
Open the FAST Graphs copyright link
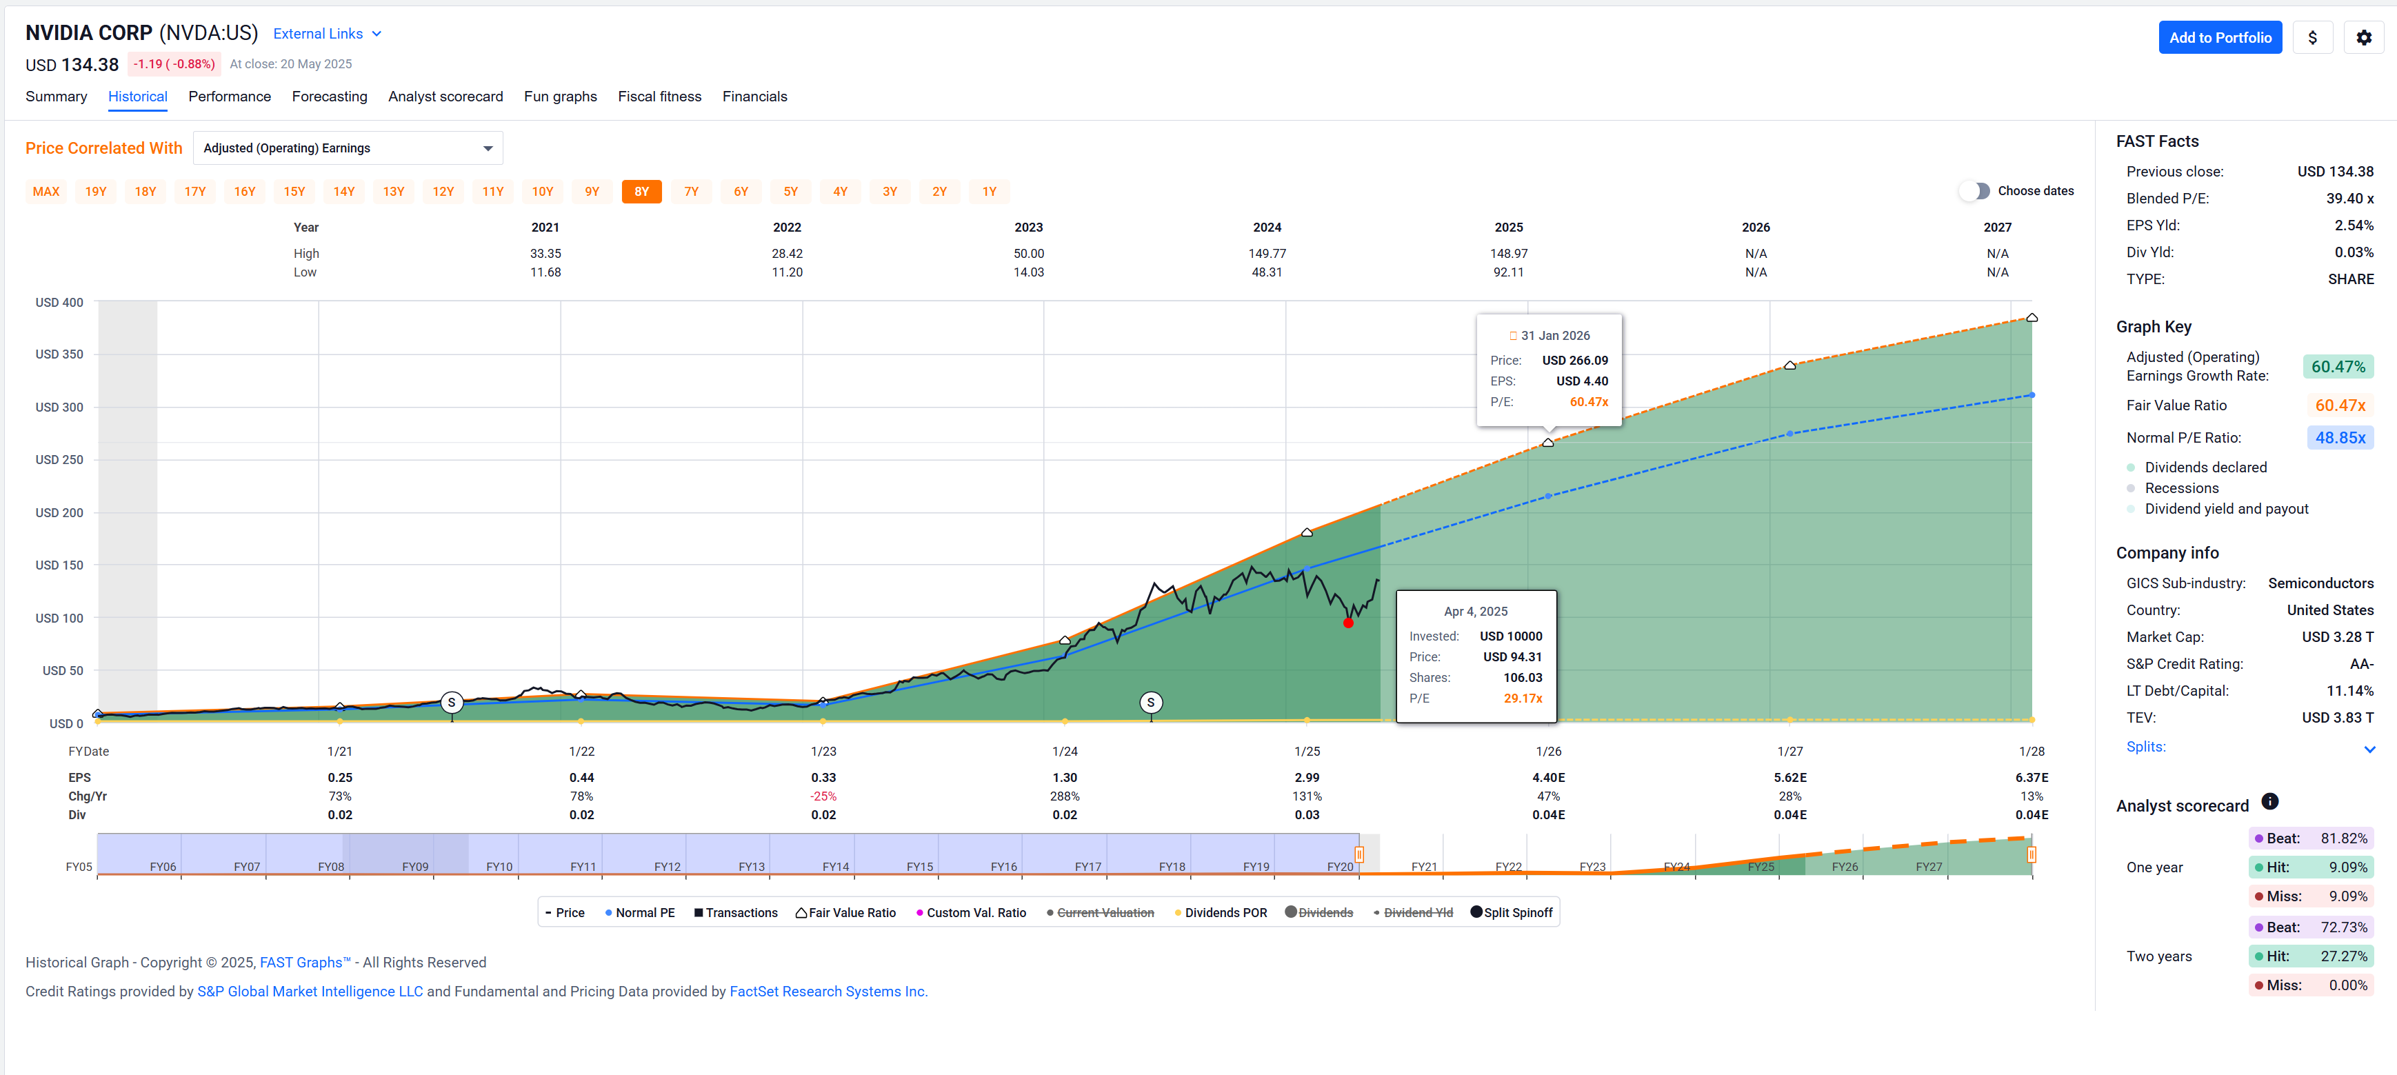tap(305, 963)
